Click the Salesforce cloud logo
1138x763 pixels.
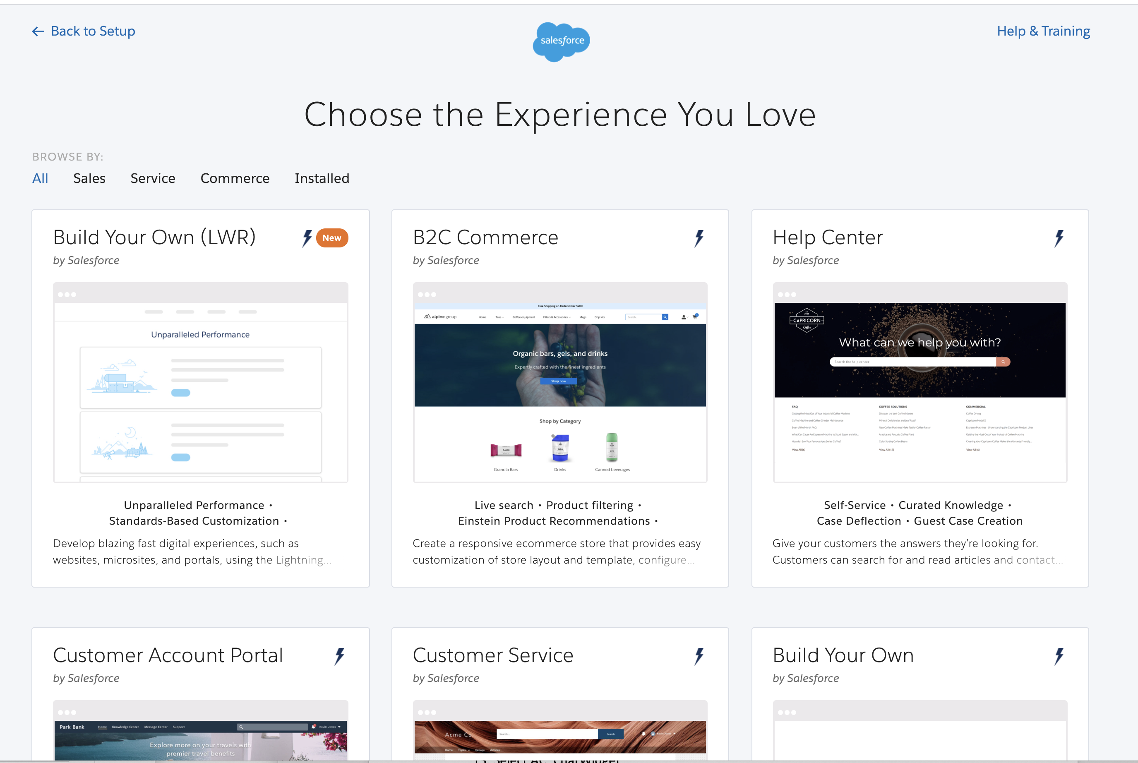pyautogui.click(x=562, y=41)
